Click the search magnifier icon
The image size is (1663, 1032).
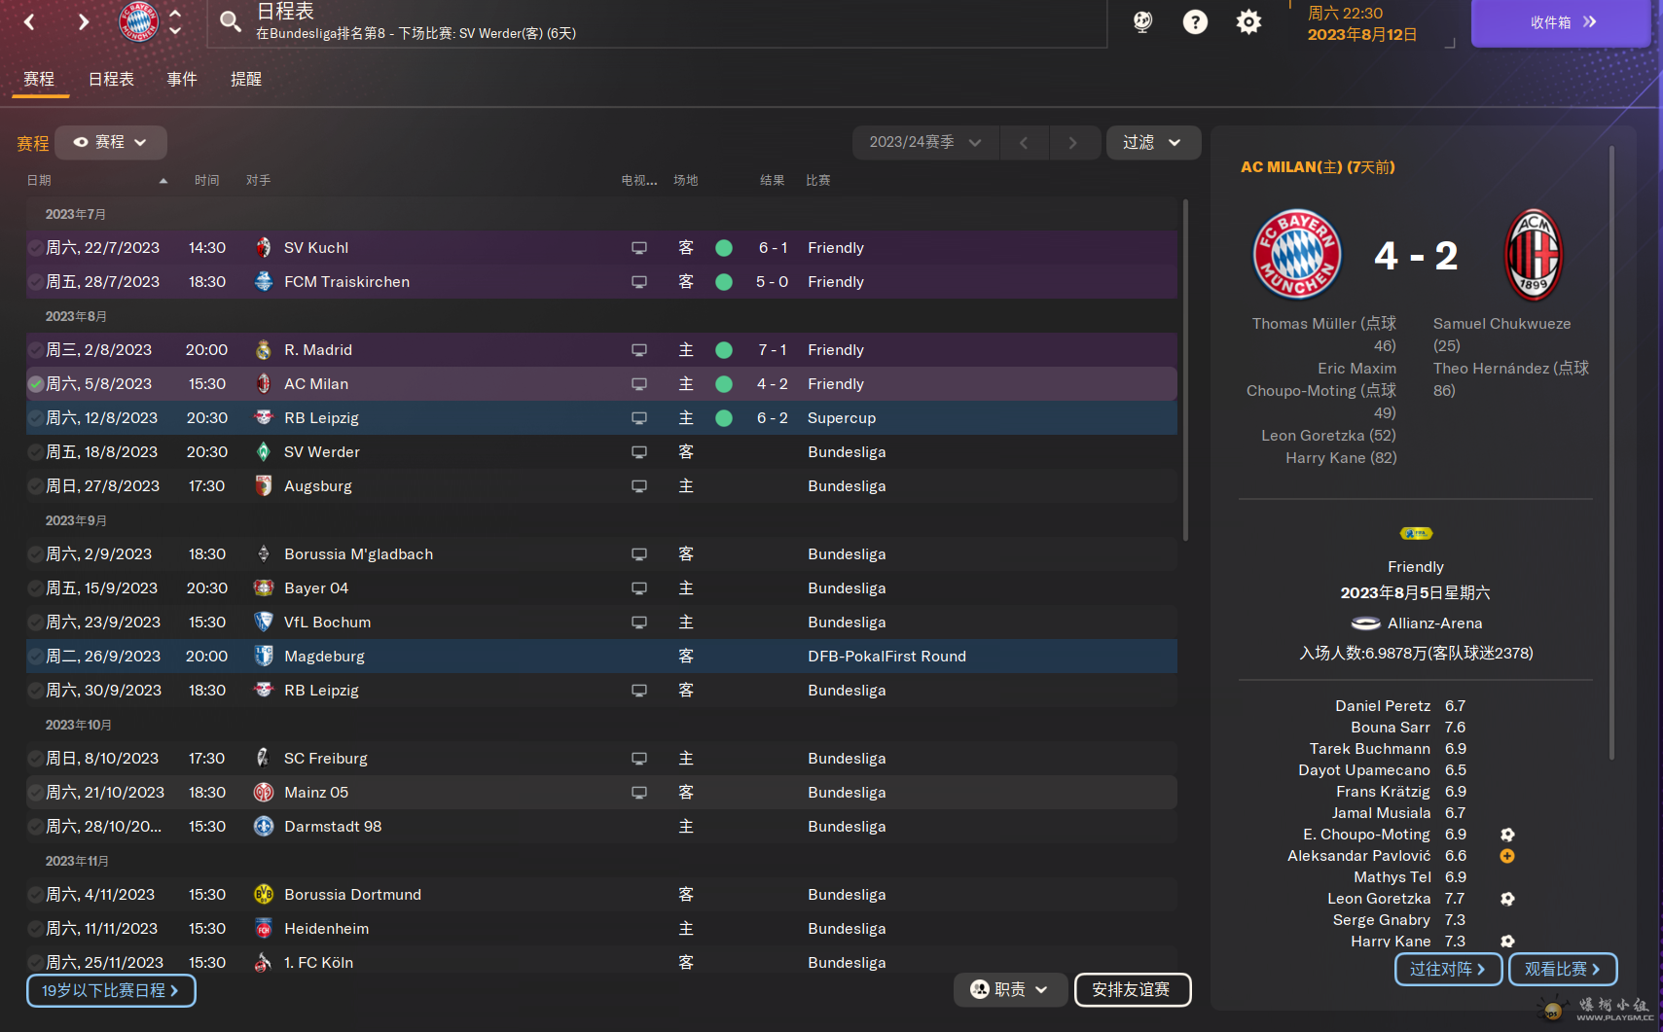[x=230, y=21]
